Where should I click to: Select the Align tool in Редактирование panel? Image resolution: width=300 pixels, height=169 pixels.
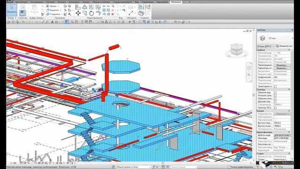pyautogui.click(x=78, y=8)
